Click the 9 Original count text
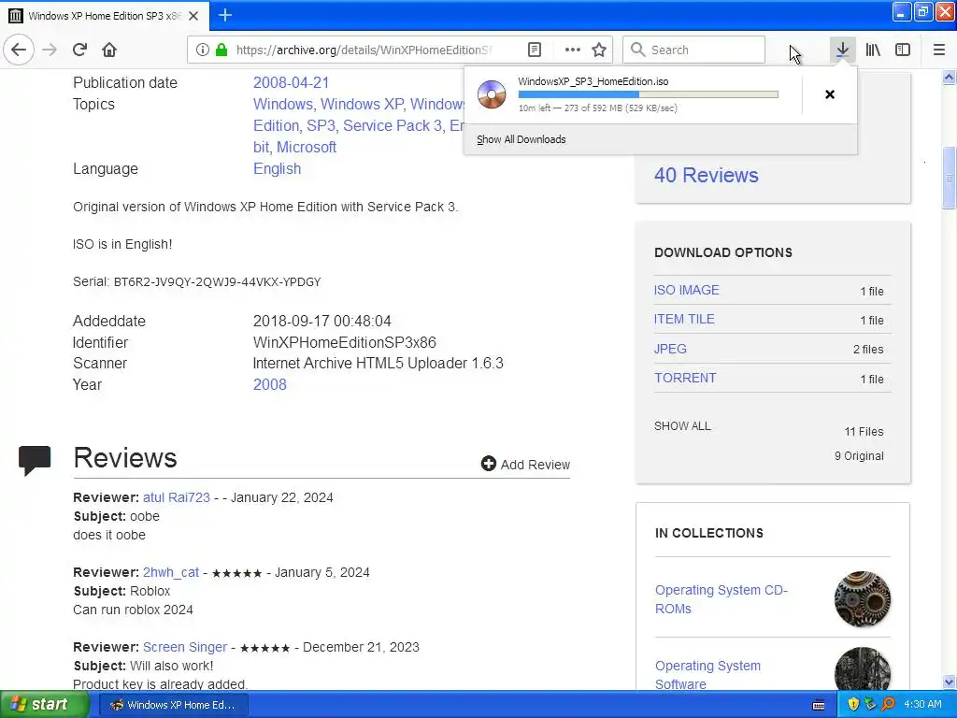 pyautogui.click(x=859, y=456)
